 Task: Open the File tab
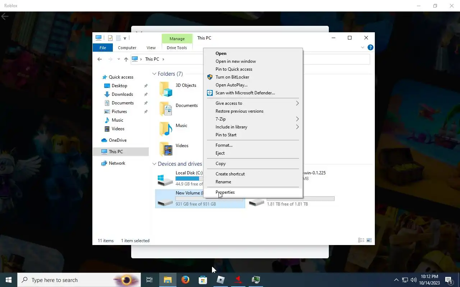(x=103, y=48)
